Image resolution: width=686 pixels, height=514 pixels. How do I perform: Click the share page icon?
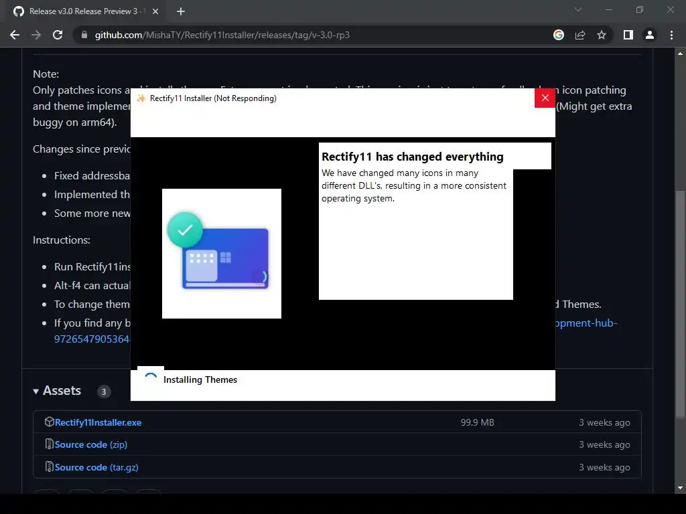[x=580, y=35]
